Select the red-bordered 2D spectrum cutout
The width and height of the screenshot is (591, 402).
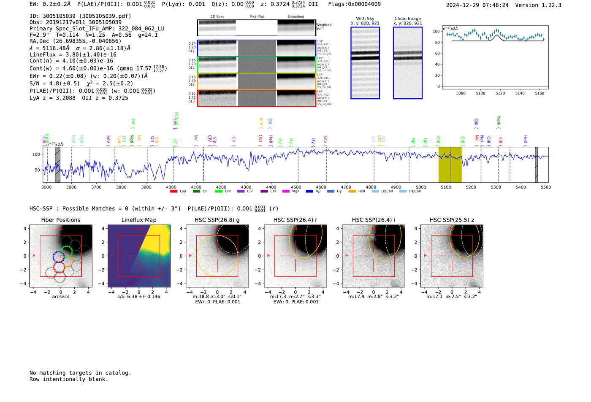click(x=256, y=98)
